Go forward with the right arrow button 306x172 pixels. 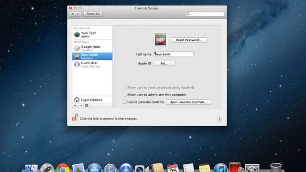tap(78, 14)
